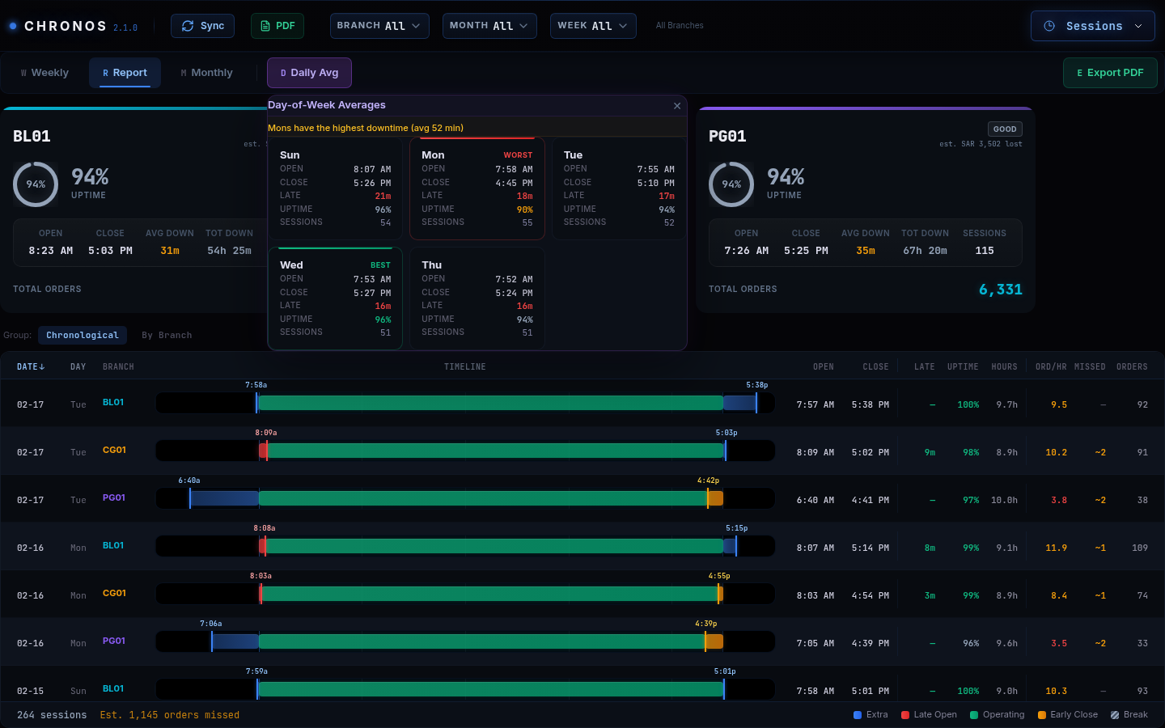Expand the Week filter dropdown
This screenshot has height=728, width=1165.
tap(592, 26)
